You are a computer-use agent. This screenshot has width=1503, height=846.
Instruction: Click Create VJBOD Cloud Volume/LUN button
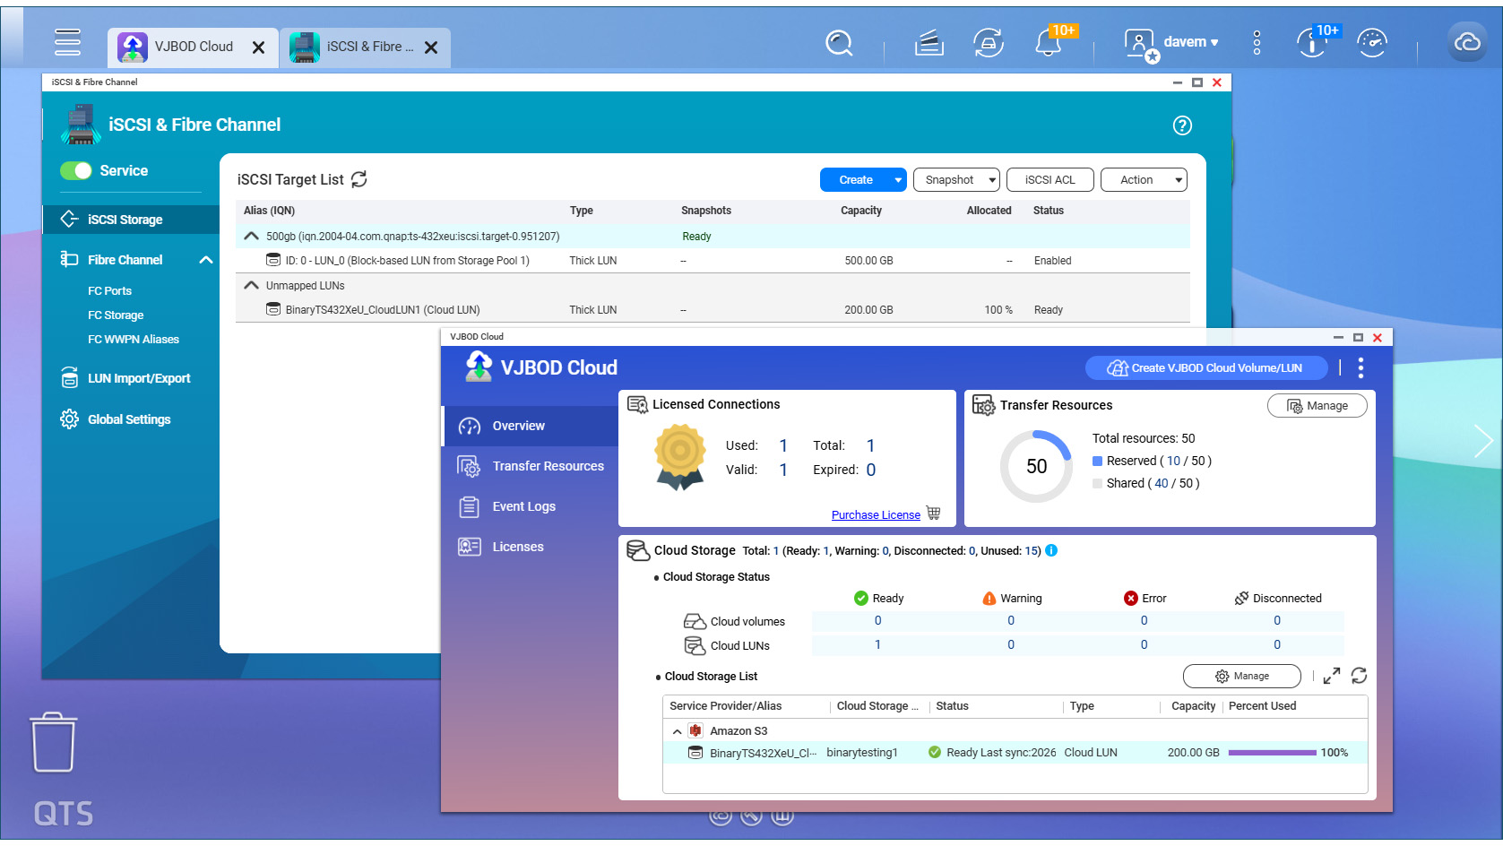1206,367
